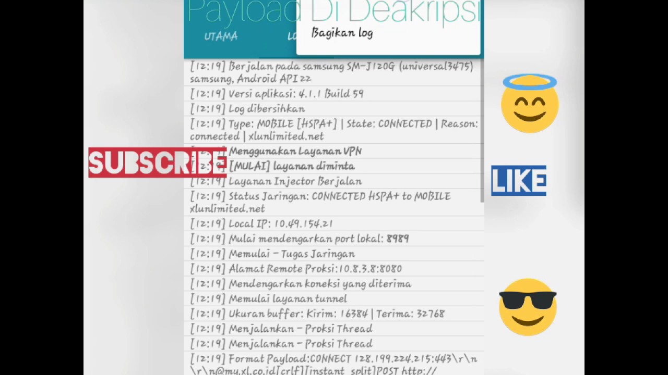Select the 'Format Payload:CONNECT 128.199.224.215' entry
The width and height of the screenshot is (668, 375).
(x=334, y=364)
